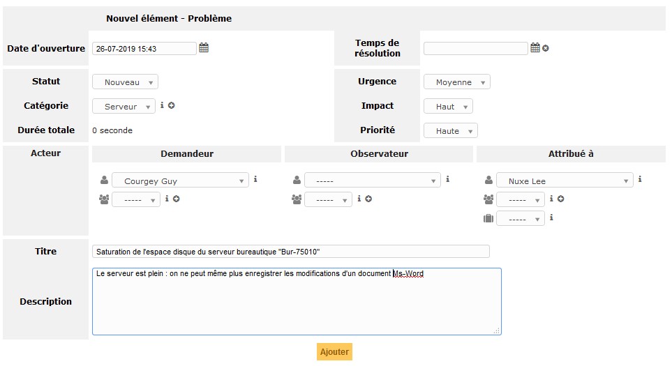Image resolution: width=672 pixels, height=366 pixels.
Task: Click info icon for Demandeur group
Action: [167, 198]
